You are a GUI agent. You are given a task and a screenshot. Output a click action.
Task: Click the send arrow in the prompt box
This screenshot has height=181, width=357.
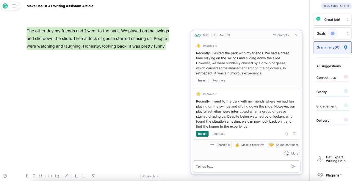[x=293, y=166]
